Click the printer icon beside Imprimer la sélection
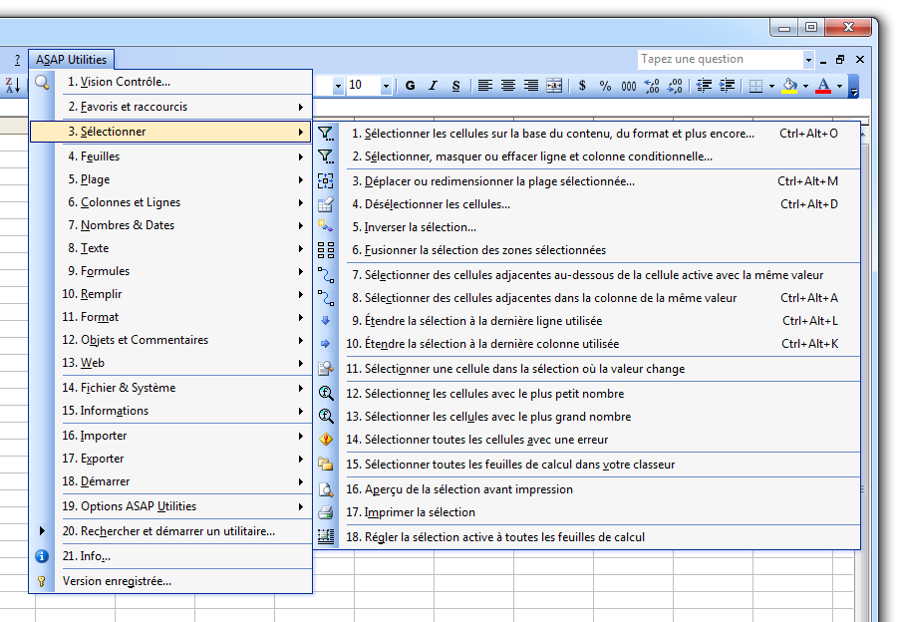The width and height of the screenshot is (897, 622). click(x=325, y=510)
